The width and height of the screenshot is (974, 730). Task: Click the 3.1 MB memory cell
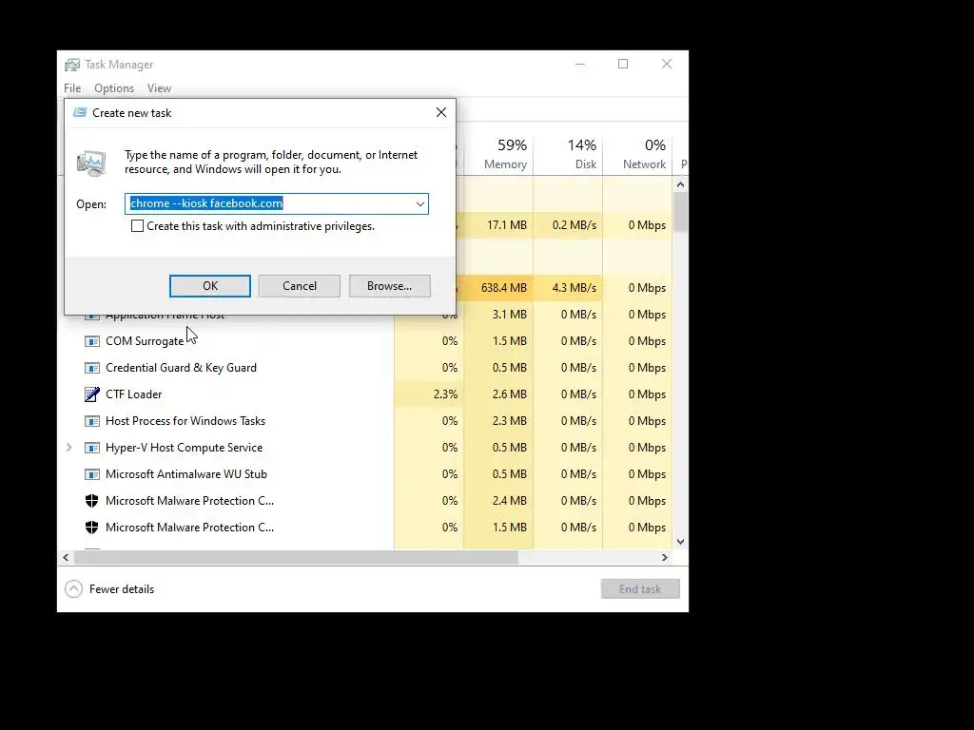click(x=498, y=314)
